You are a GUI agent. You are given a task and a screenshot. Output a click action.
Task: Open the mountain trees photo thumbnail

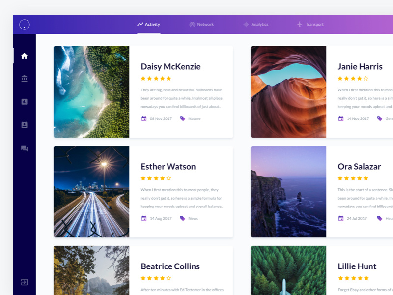point(91,270)
